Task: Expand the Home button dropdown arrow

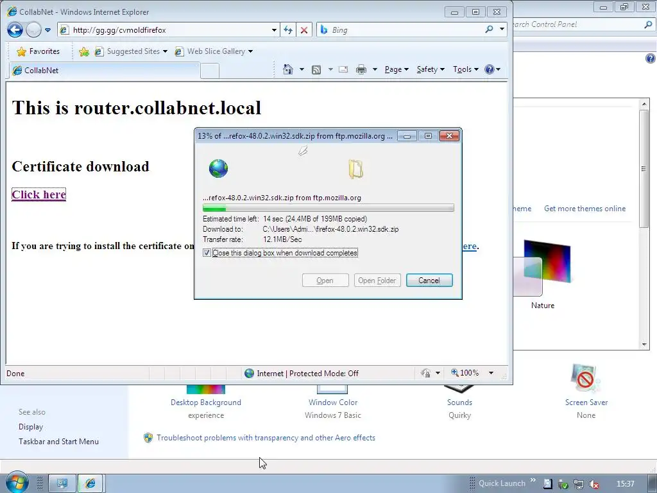Action: 302,69
